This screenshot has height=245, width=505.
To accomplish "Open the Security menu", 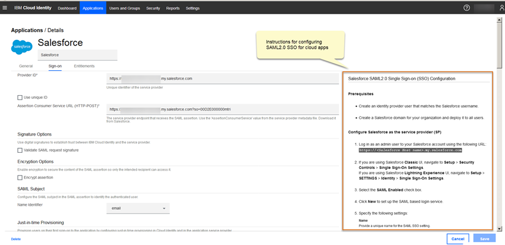I will coord(153,8).
